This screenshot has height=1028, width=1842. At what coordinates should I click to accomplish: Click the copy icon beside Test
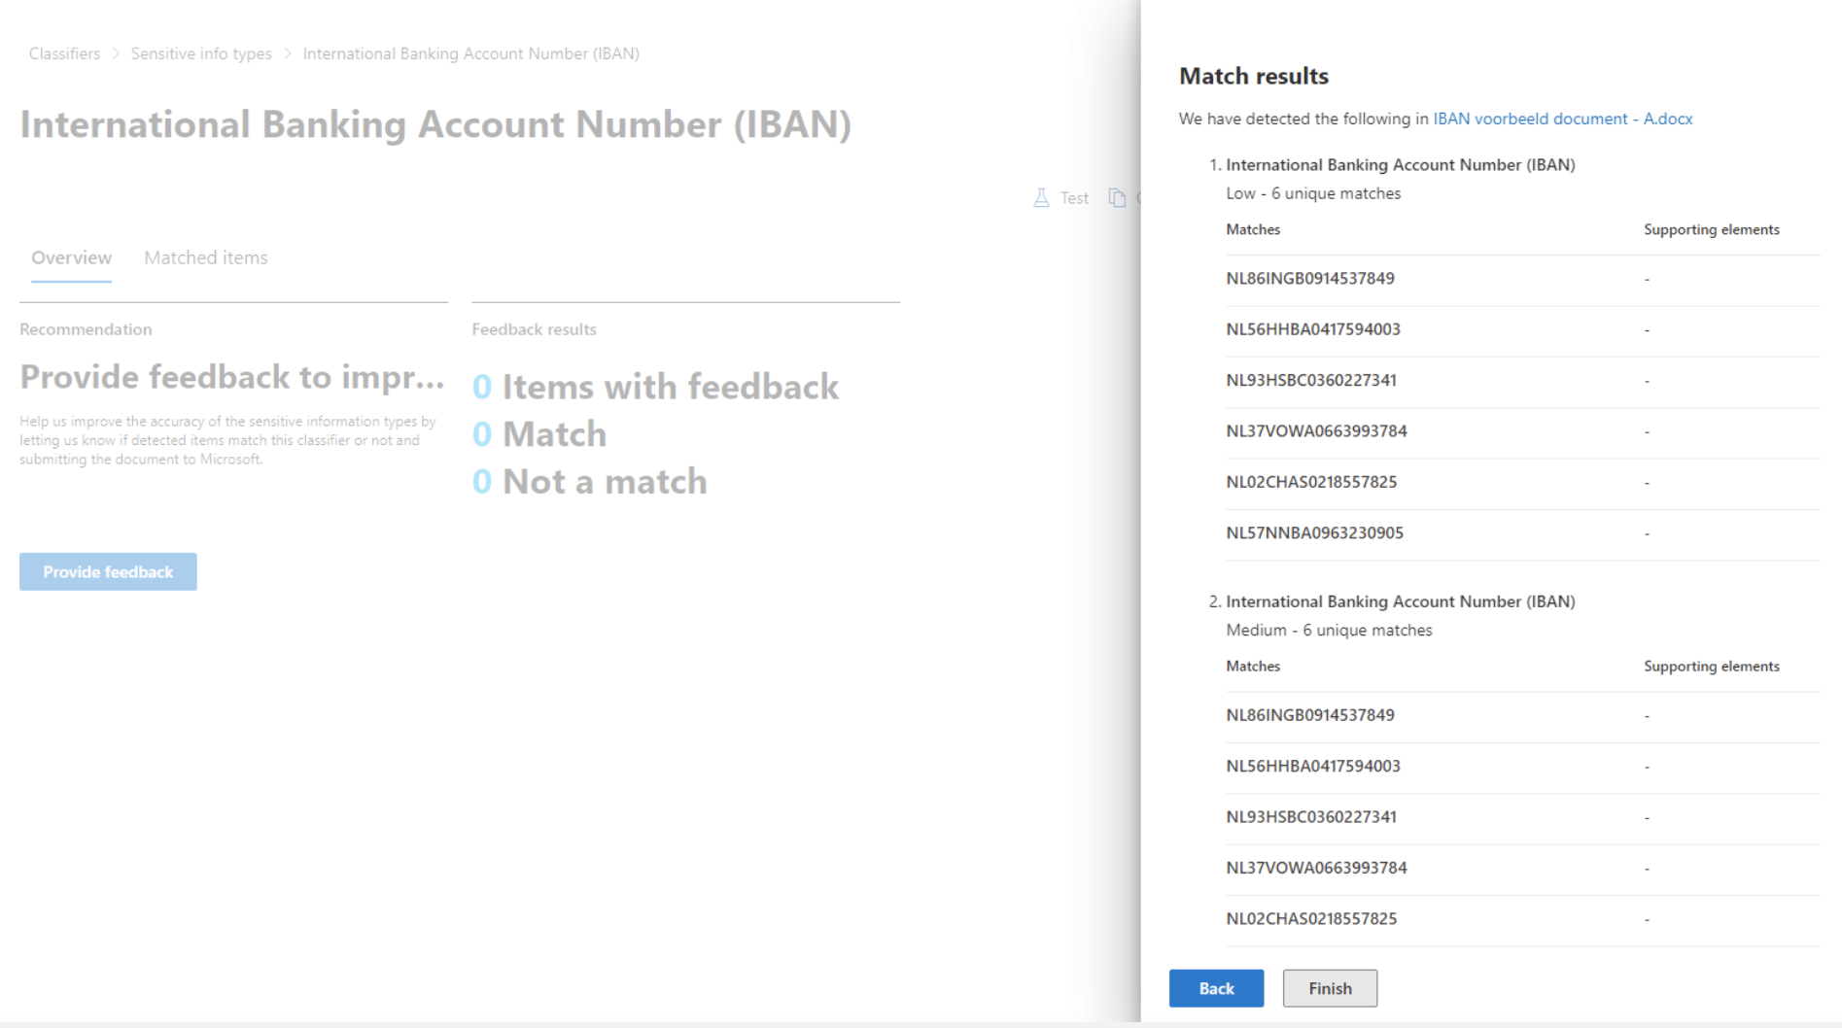[x=1118, y=198]
